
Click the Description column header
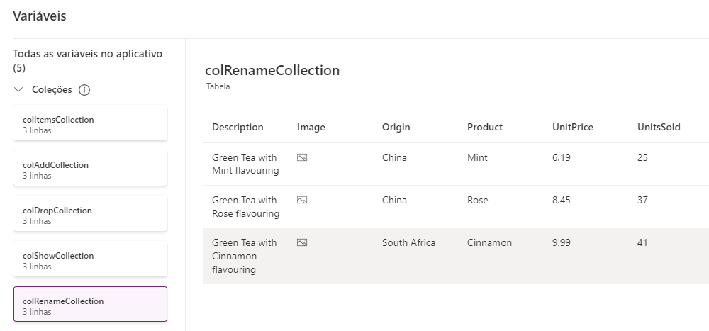pos(238,128)
